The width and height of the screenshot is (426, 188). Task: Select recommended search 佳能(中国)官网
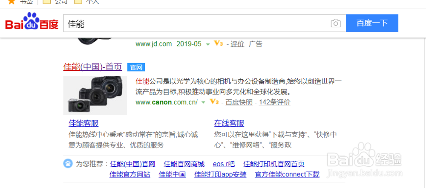pyautogui.click(x=132, y=164)
